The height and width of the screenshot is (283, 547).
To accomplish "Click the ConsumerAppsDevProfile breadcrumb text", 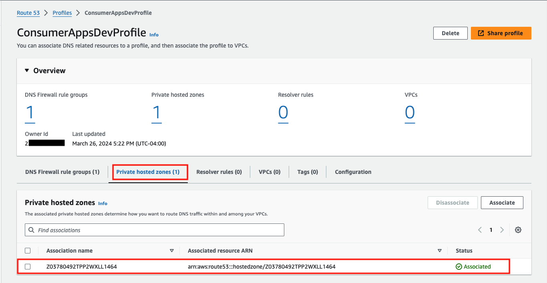I will pyautogui.click(x=118, y=13).
